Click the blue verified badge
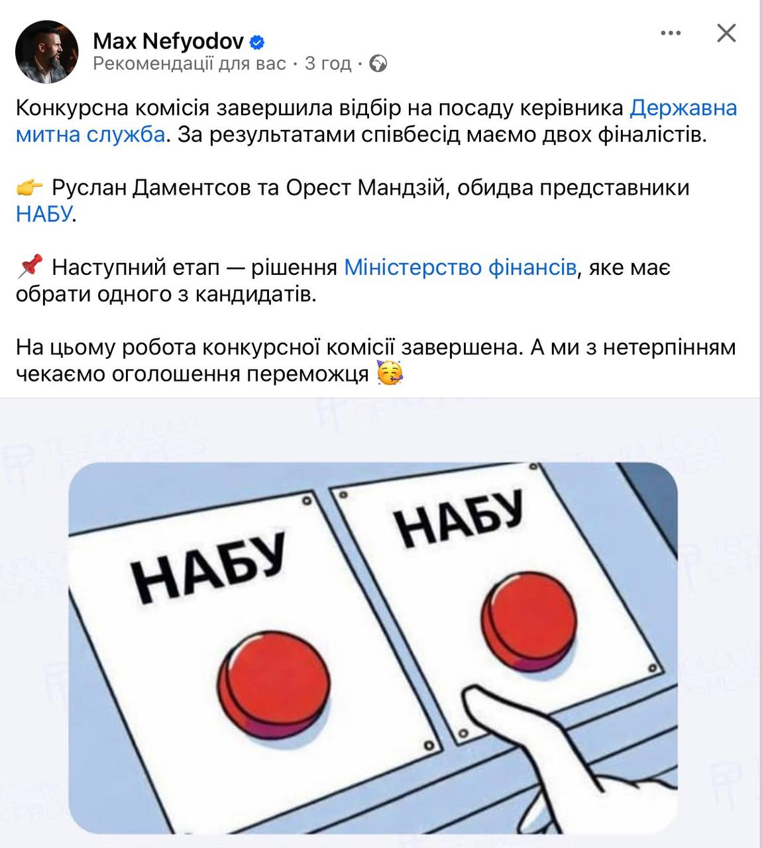The height and width of the screenshot is (848, 762). coord(257,43)
